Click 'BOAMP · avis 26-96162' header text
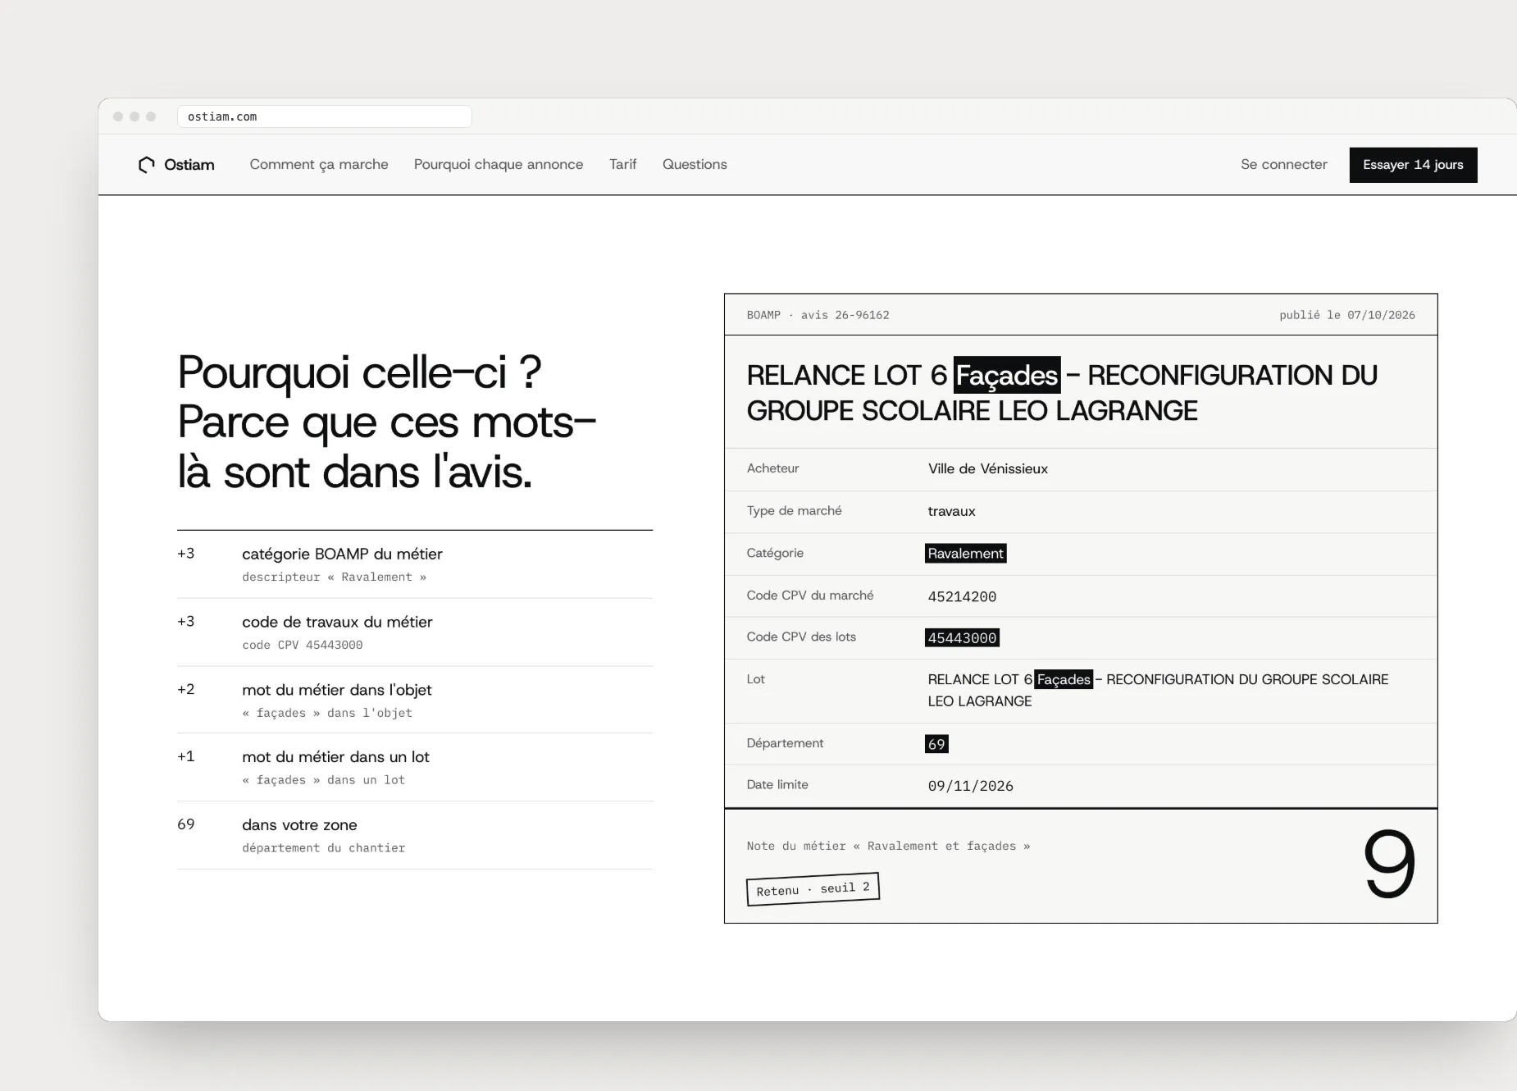 [x=818, y=315]
